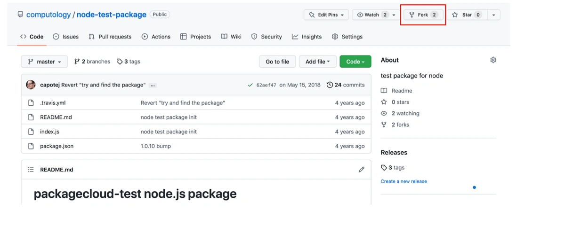Open the Issues tab
The height and width of the screenshot is (226, 565).
65,37
